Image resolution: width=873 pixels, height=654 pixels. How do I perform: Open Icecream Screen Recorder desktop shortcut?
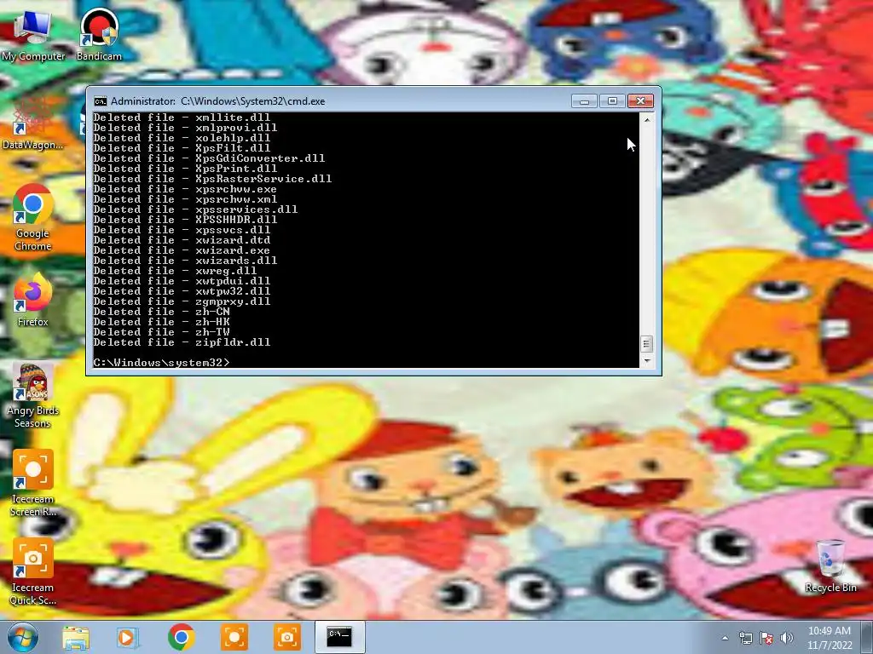(x=33, y=484)
